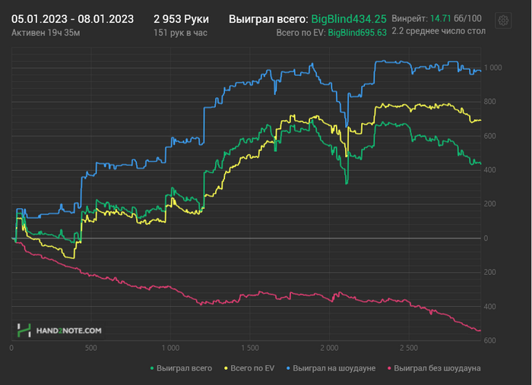Click the 'Винрейт:' label
The width and height of the screenshot is (532, 385).
pyautogui.click(x=410, y=18)
